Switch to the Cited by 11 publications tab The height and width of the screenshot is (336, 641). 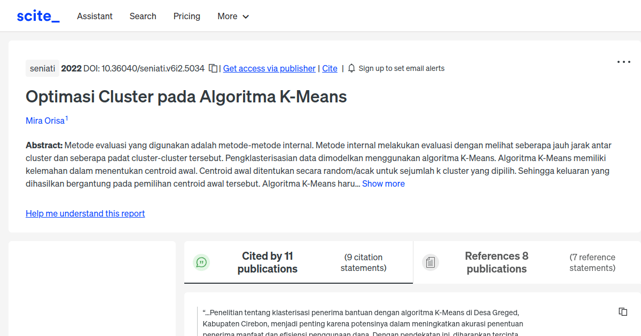click(x=267, y=262)
